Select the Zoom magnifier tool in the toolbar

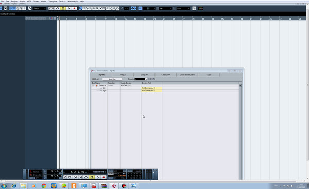pyautogui.click(x=97, y=8)
